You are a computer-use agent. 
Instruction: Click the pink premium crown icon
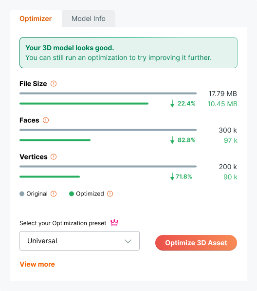[114, 223]
